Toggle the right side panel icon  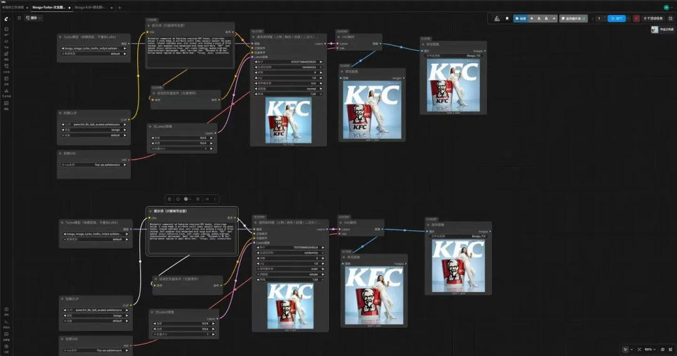[671, 19]
